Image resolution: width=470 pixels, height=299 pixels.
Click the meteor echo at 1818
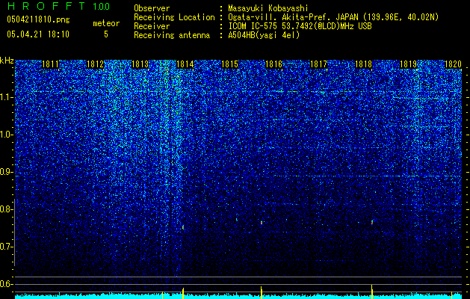click(x=372, y=222)
